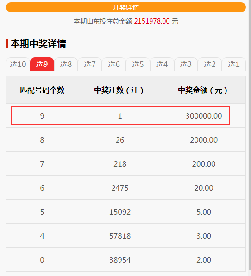Click the match count 4 cell

tap(42, 236)
